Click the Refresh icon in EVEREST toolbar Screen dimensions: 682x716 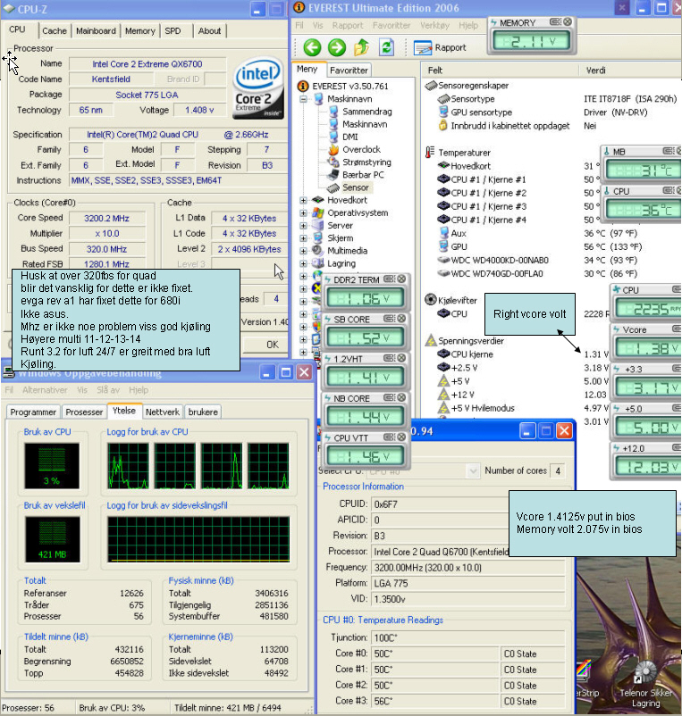pyautogui.click(x=387, y=47)
